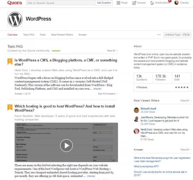This screenshot has width=193, height=180.
Task: Click the Read label in header
Action: [124, 3]
